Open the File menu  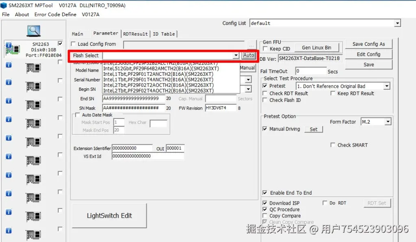point(6,14)
